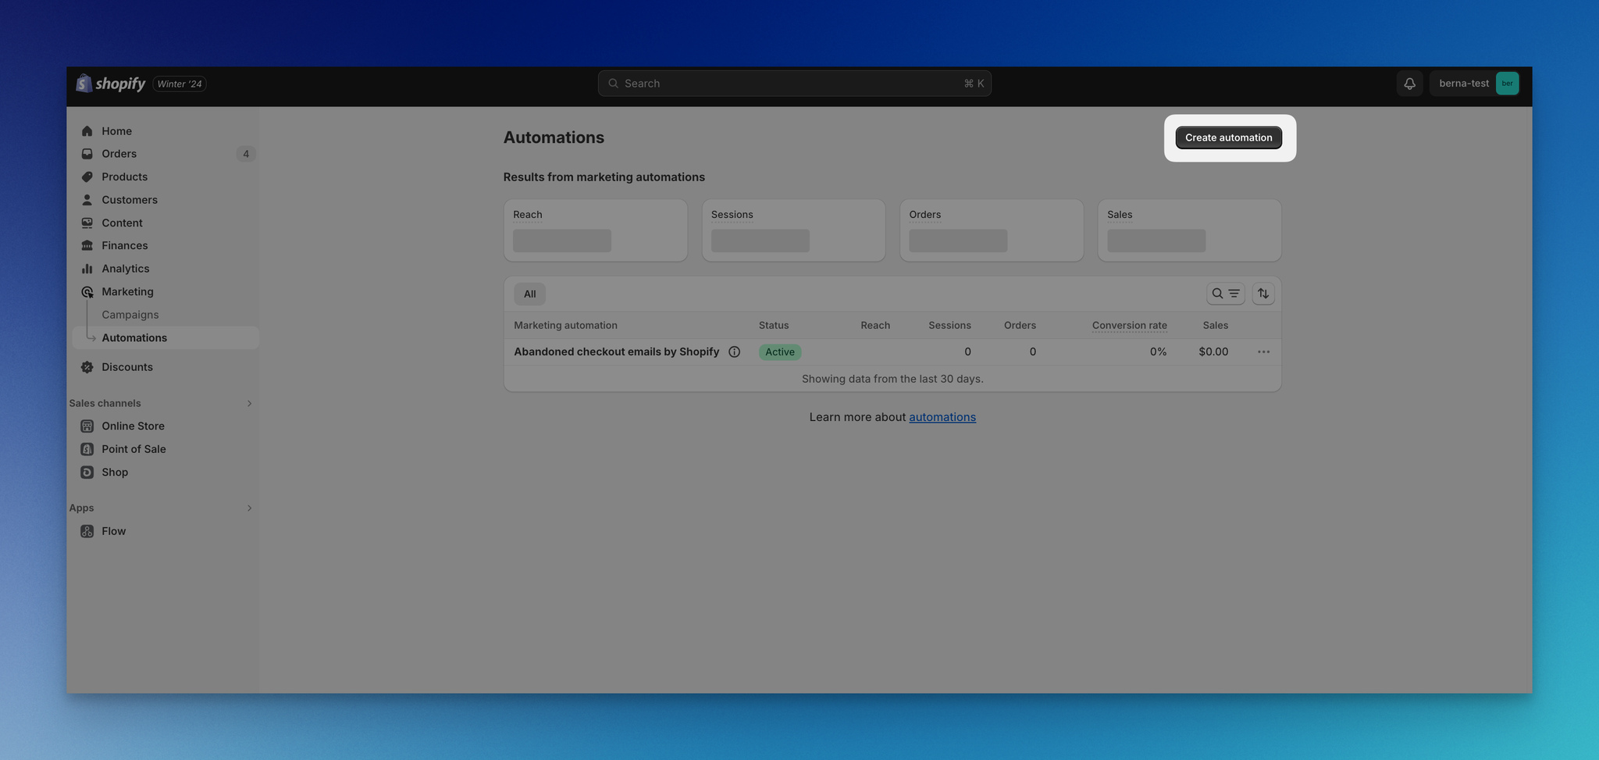Click the Active status badge
1599x760 pixels.
pos(780,352)
